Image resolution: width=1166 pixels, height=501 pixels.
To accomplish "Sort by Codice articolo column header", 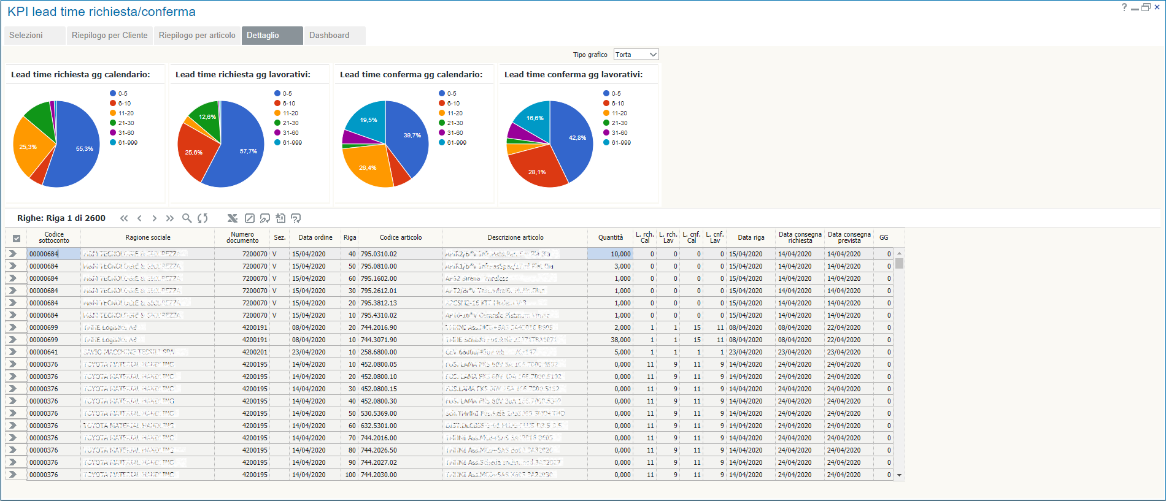I will (x=401, y=238).
